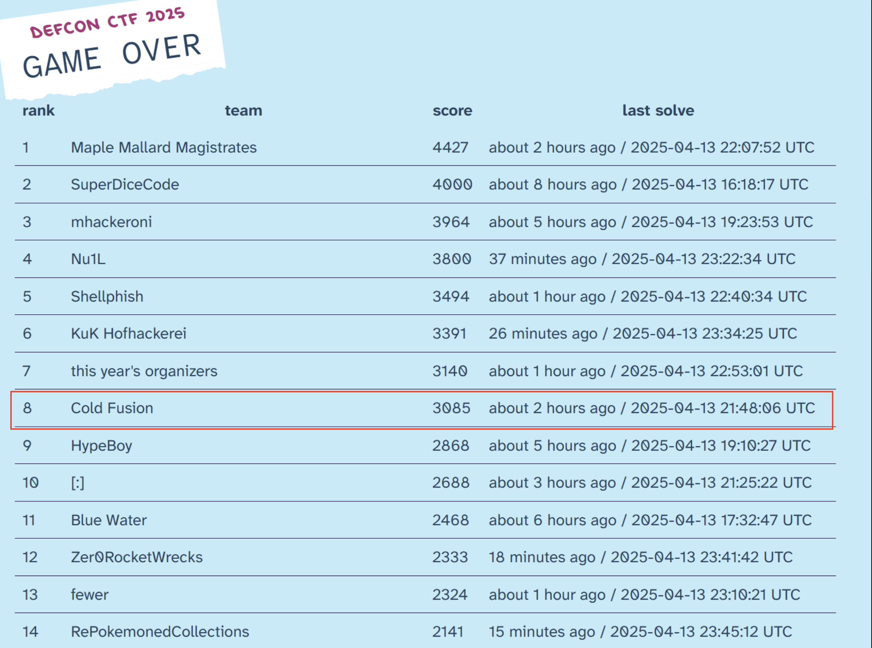
Task: Click the score value 3800
Action: point(452,259)
